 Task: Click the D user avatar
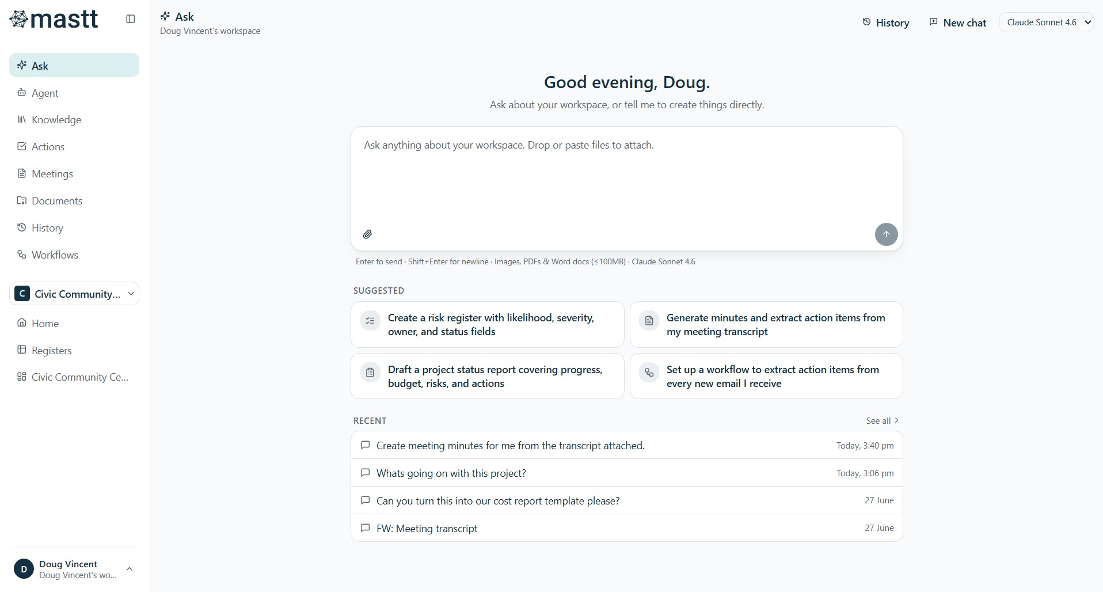[x=24, y=569]
